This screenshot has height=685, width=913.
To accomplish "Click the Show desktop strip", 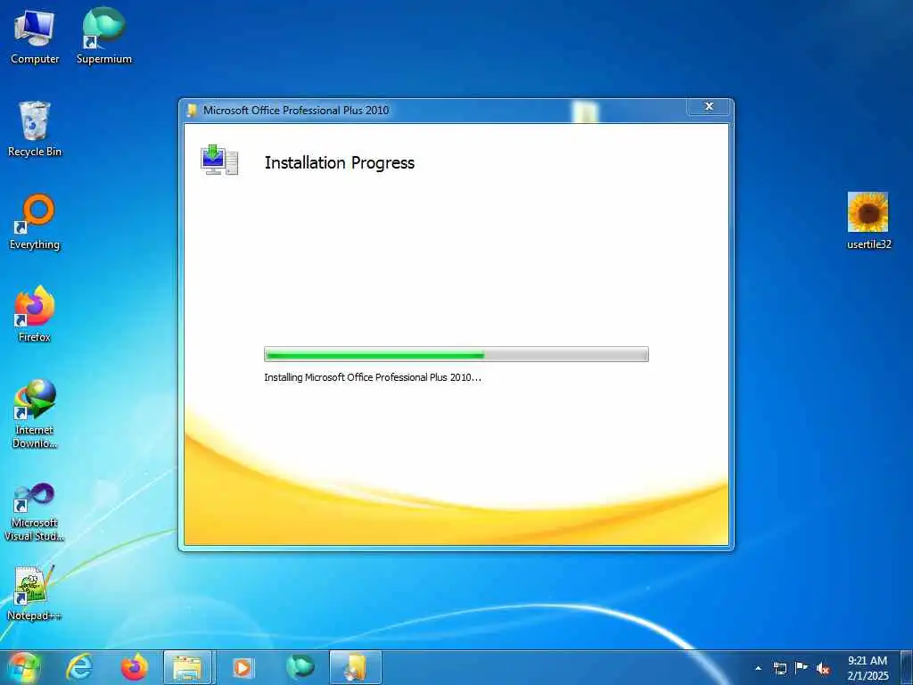I will tap(907, 667).
